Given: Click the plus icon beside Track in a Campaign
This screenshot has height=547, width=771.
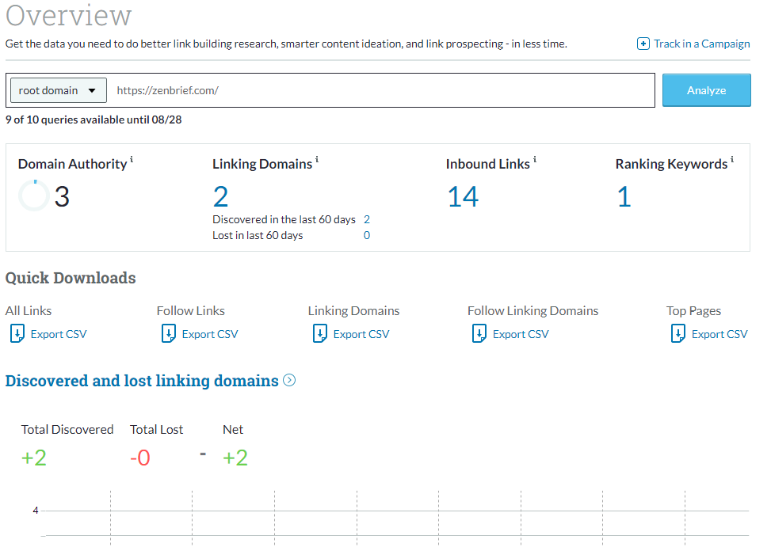Looking at the screenshot, I should pos(643,44).
